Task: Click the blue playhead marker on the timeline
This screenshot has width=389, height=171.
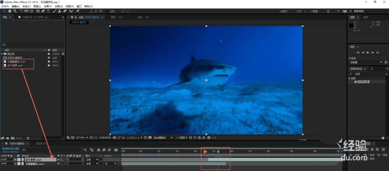Action: point(218,151)
